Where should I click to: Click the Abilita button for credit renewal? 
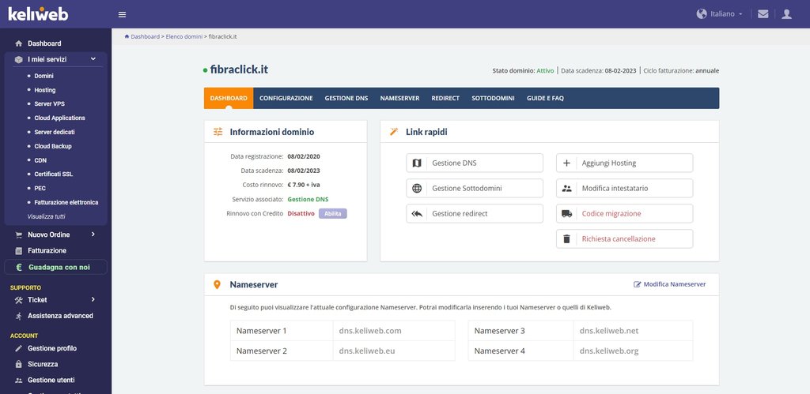[333, 213]
